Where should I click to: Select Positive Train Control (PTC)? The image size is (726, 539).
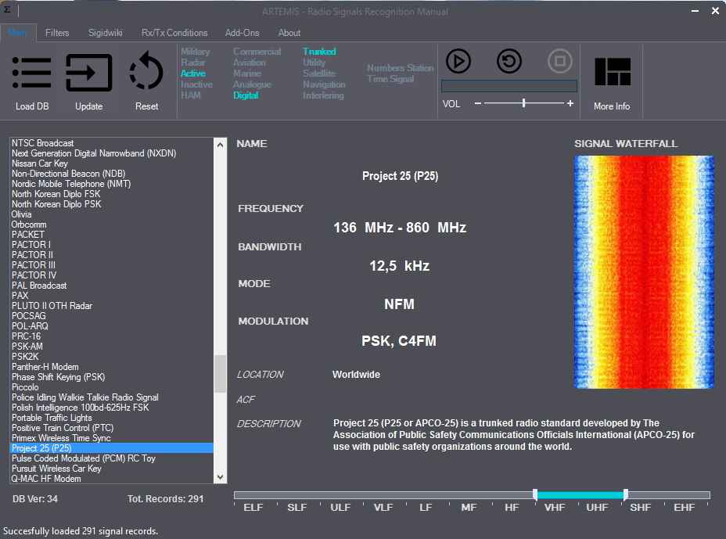point(112,428)
